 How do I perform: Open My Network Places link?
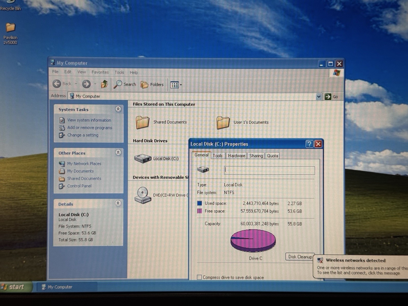tap(84, 163)
